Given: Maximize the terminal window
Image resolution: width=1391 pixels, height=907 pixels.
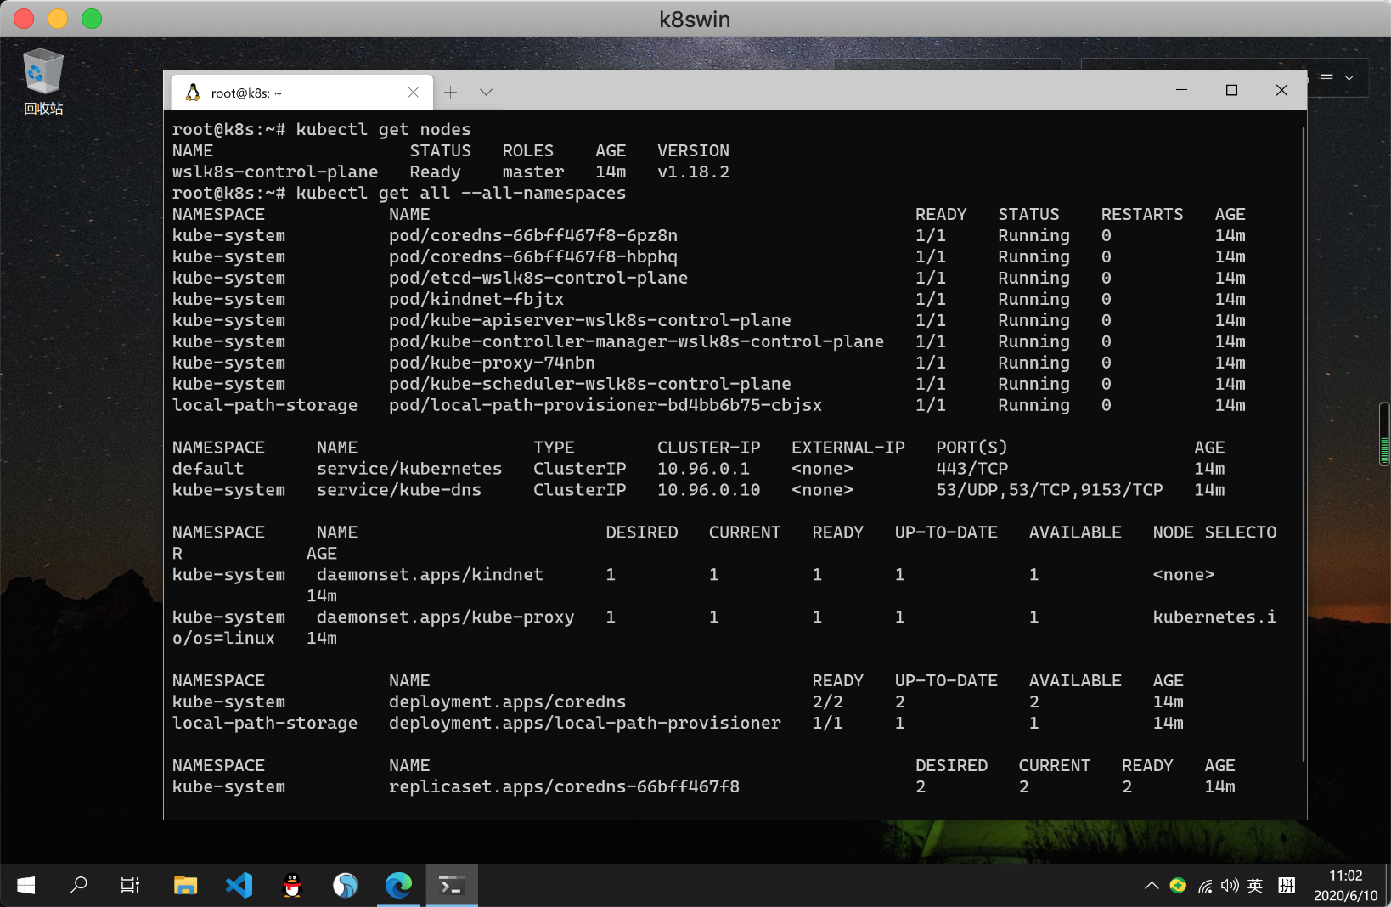Looking at the screenshot, I should point(1231,90).
